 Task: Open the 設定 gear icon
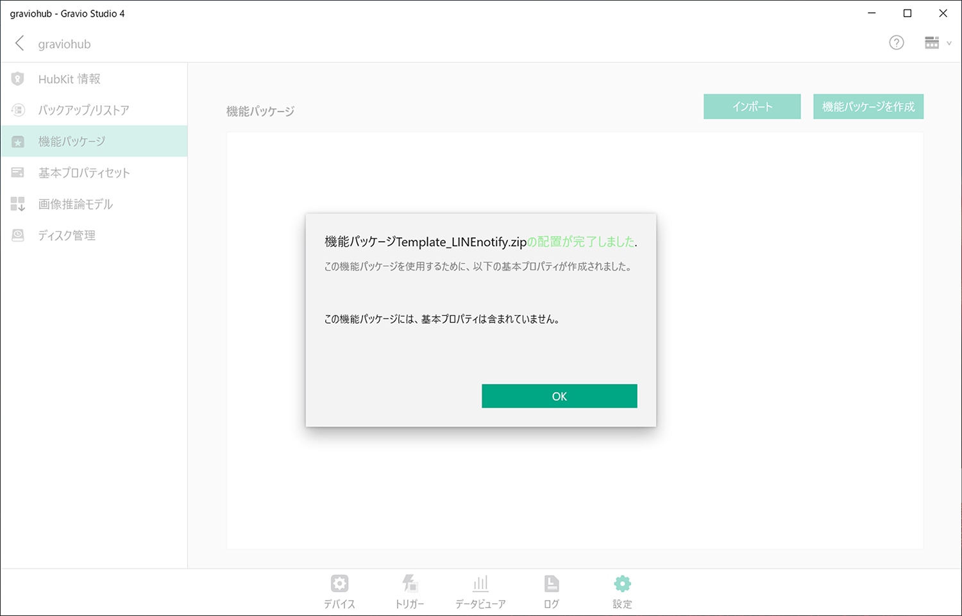click(x=622, y=583)
